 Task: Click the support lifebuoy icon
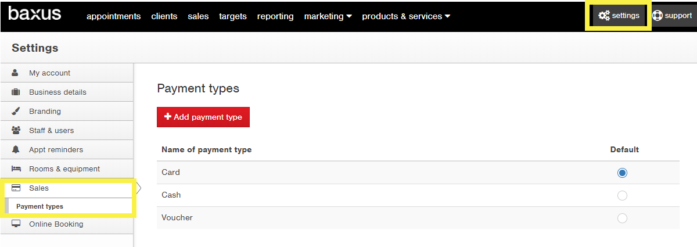(x=658, y=16)
